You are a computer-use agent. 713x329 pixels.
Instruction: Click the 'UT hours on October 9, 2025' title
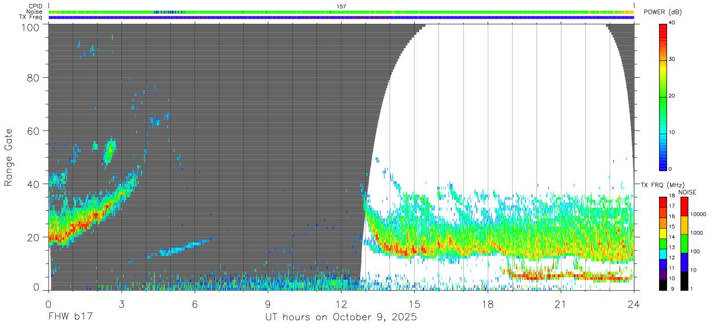pos(341,317)
